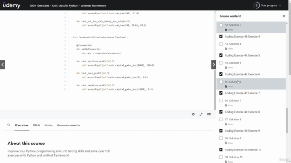Image resolution: width=291 pixels, height=163 pixels.
Task: Open Coding Exercise 45: Exercise 5
Action: 242,55
